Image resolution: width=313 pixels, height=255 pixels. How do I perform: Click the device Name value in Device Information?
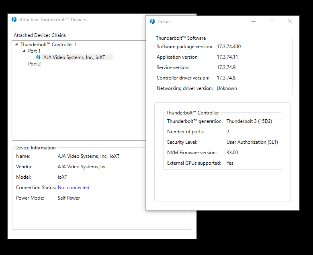tap(88, 156)
